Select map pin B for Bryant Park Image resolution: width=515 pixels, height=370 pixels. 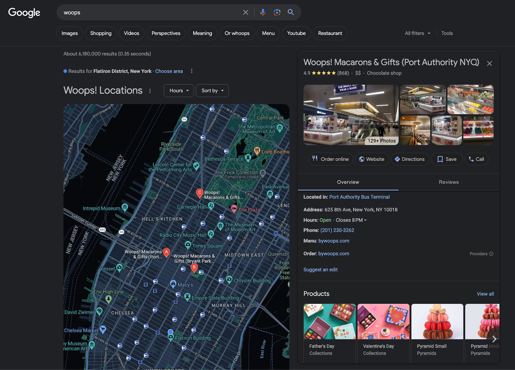click(x=194, y=268)
